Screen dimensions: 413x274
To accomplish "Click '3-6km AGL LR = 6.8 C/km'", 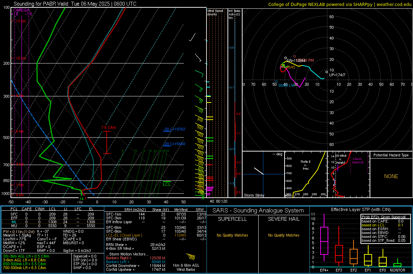I will 24,260.
